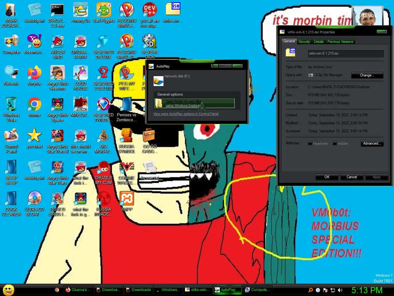The image size is (394, 296).
Task: Click the Change... button for Opens with
Action: click(367, 75)
